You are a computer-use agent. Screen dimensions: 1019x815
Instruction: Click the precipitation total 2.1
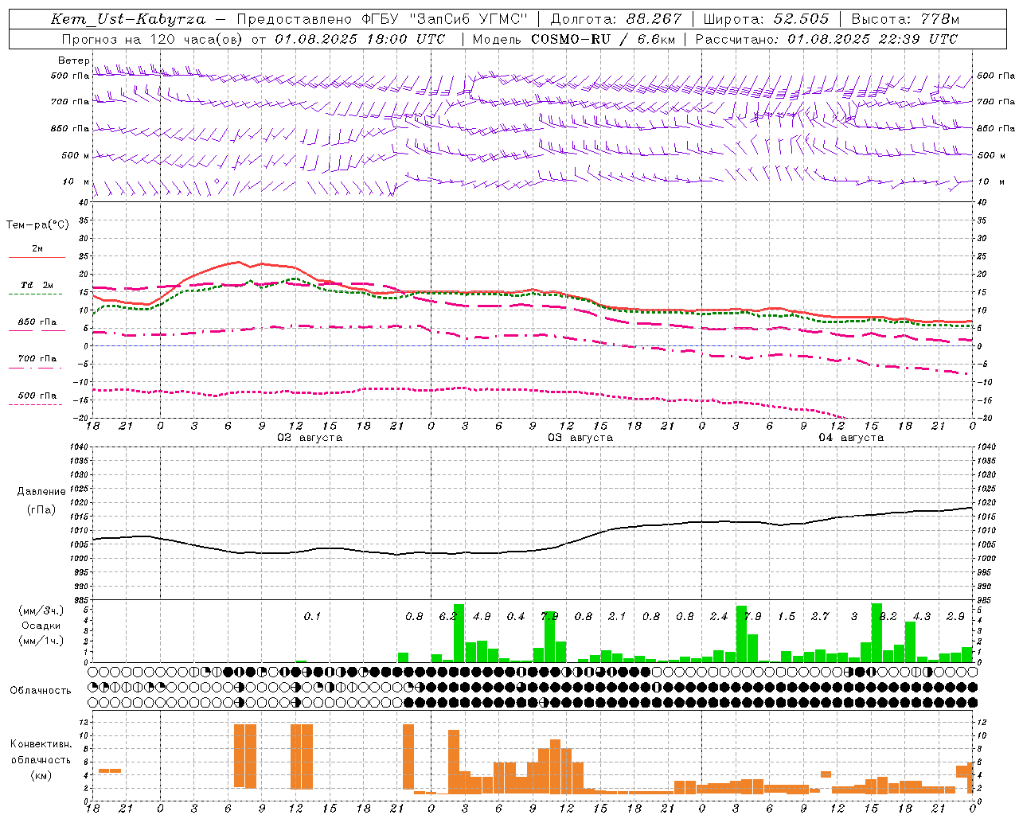[x=617, y=616]
